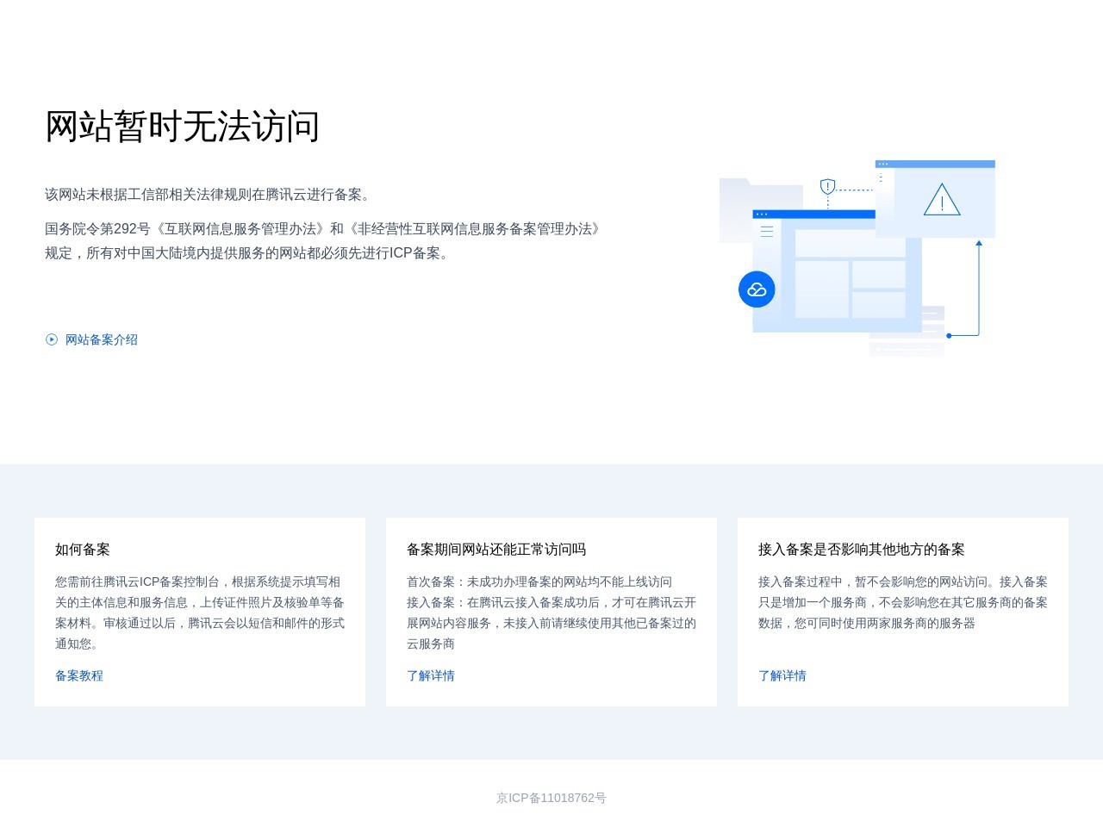Click the paragraph beginning 您需前往腾讯云ICP备案控制台
This screenshot has height=827, width=1103.
[x=200, y=612]
